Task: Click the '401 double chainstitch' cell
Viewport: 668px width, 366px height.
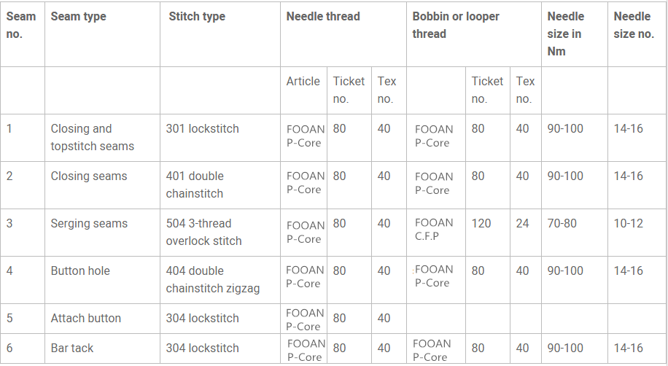Action: [220, 185]
